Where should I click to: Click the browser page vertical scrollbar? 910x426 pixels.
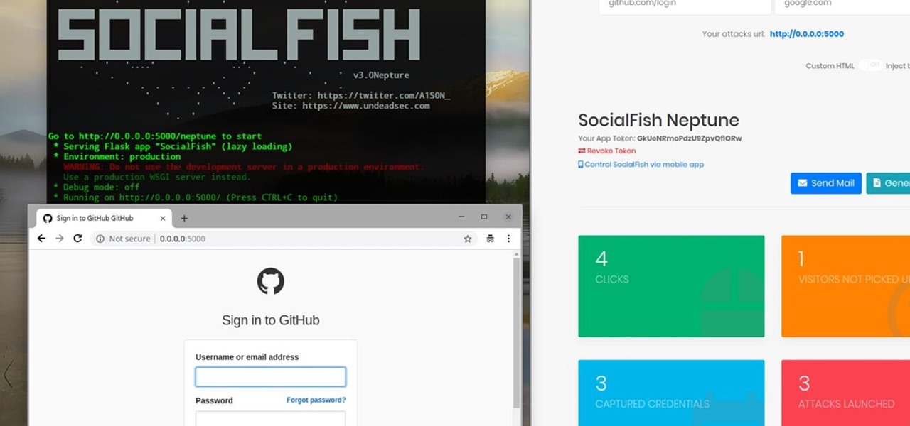(517, 334)
